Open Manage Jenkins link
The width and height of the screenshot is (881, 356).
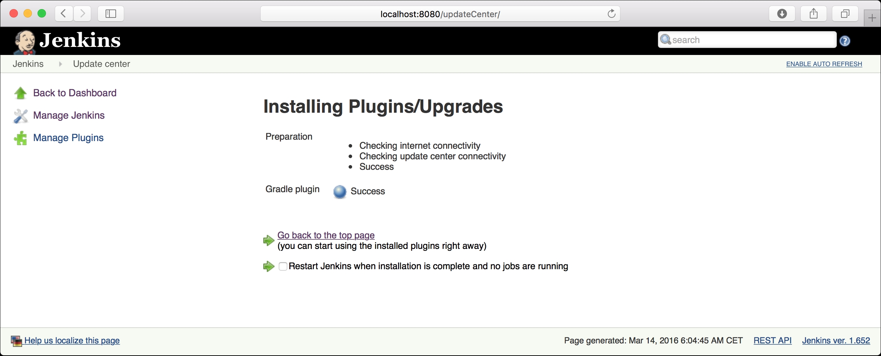[x=69, y=115]
